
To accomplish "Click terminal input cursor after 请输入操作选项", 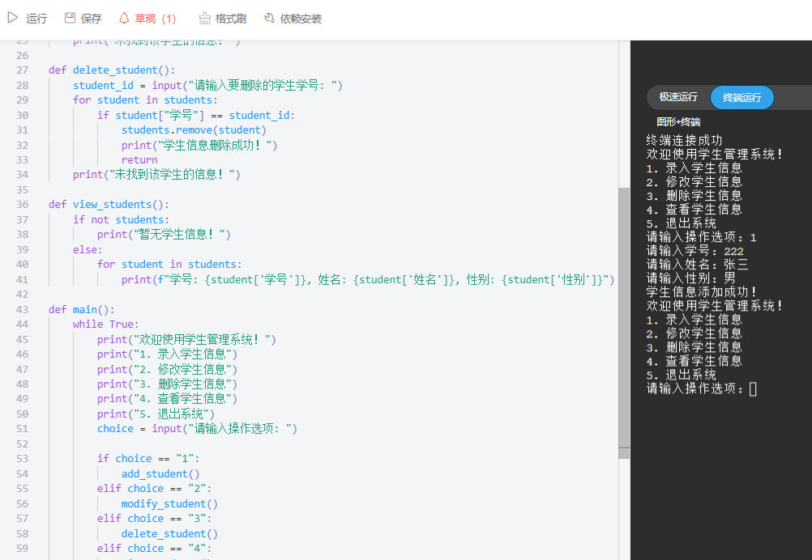I will 753,389.
